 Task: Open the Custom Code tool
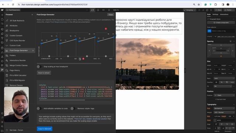pyautogui.click(x=20, y=45)
